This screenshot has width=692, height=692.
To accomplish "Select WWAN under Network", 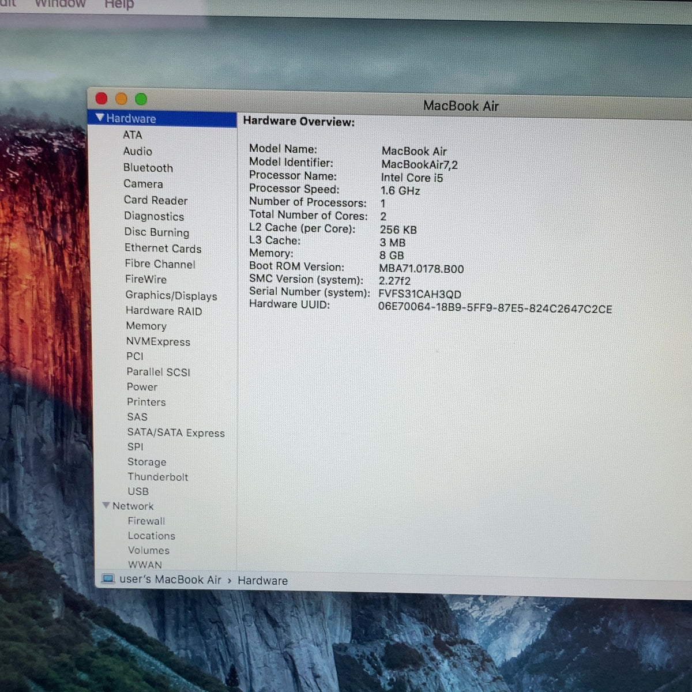I will pyautogui.click(x=145, y=565).
